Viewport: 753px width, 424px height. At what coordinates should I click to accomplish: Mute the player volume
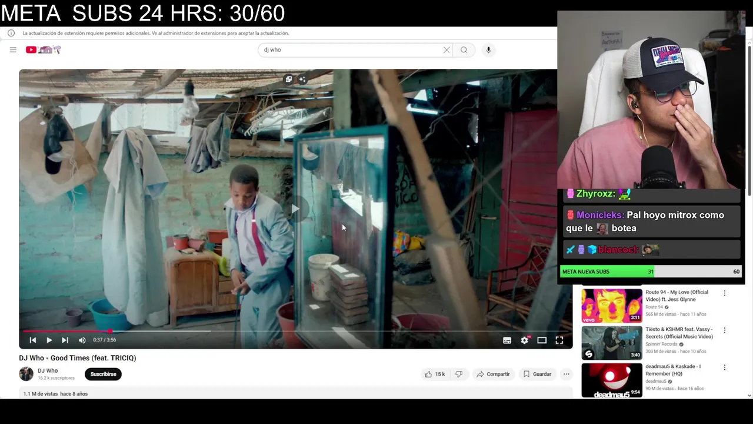click(x=82, y=340)
